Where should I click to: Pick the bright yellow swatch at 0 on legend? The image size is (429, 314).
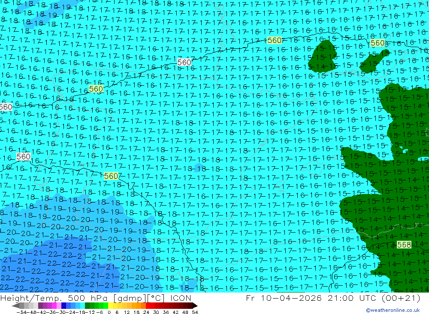coord(110,306)
